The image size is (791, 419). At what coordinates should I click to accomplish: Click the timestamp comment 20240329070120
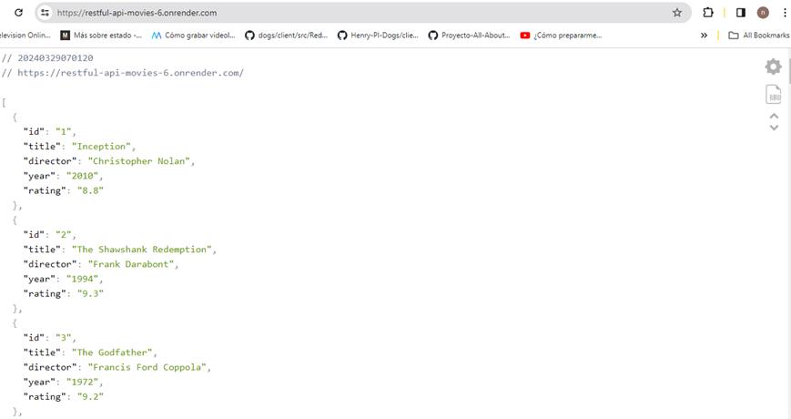pos(55,58)
